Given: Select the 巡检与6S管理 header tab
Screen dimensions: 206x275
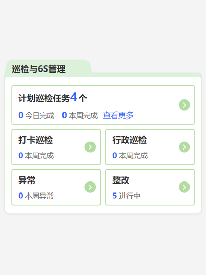Looking at the screenshot, I should coord(38,69).
